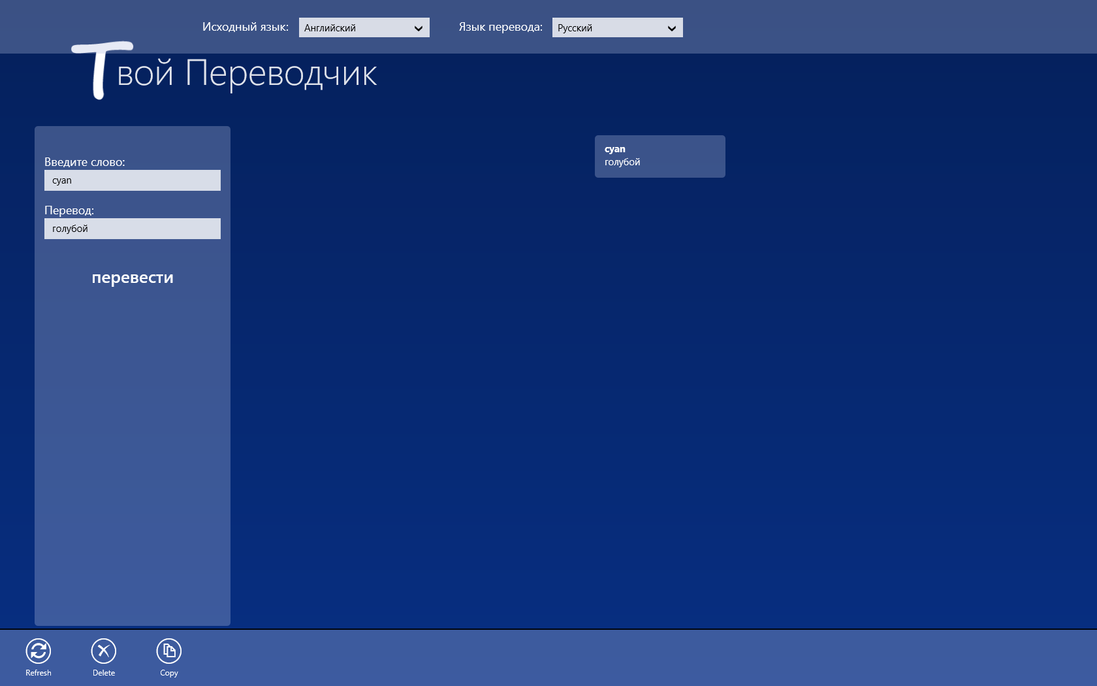The image size is (1097, 686).
Task: Click the Твой Переводчик app title
Action: (225, 72)
